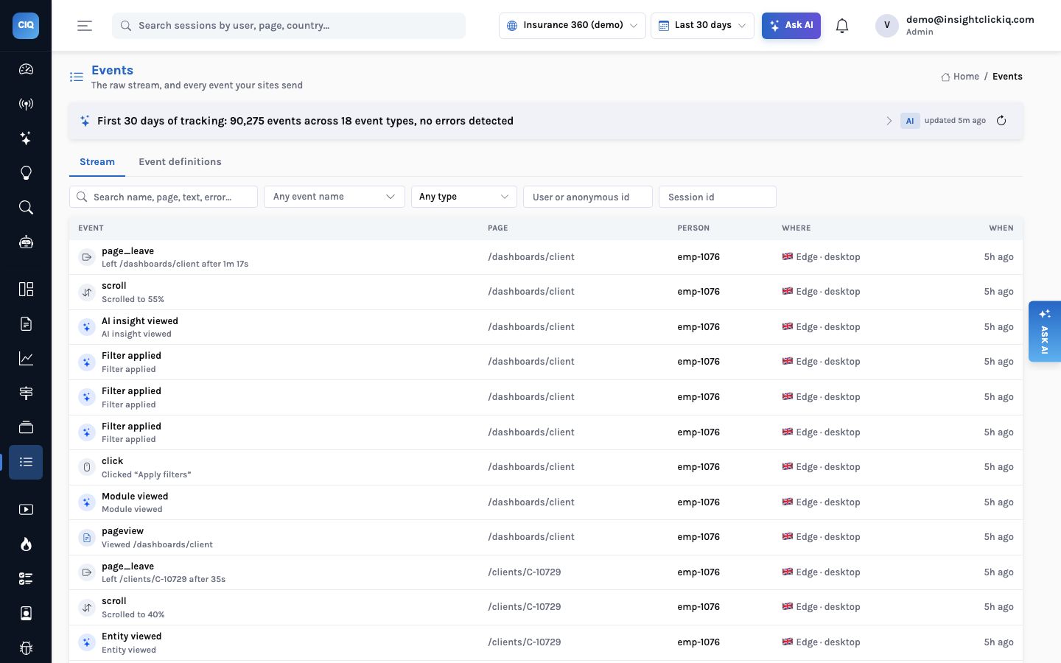
Task: Select the Entity viewed event row
Action: pyautogui.click(x=546, y=642)
